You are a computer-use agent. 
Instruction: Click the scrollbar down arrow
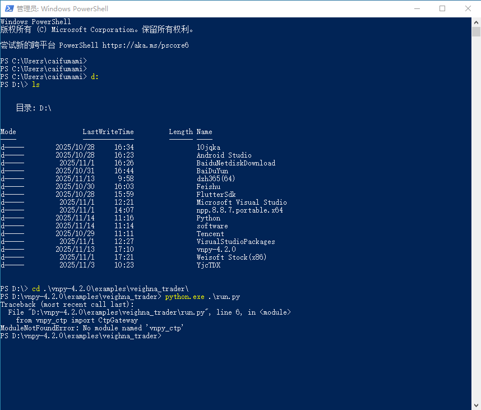click(476, 405)
